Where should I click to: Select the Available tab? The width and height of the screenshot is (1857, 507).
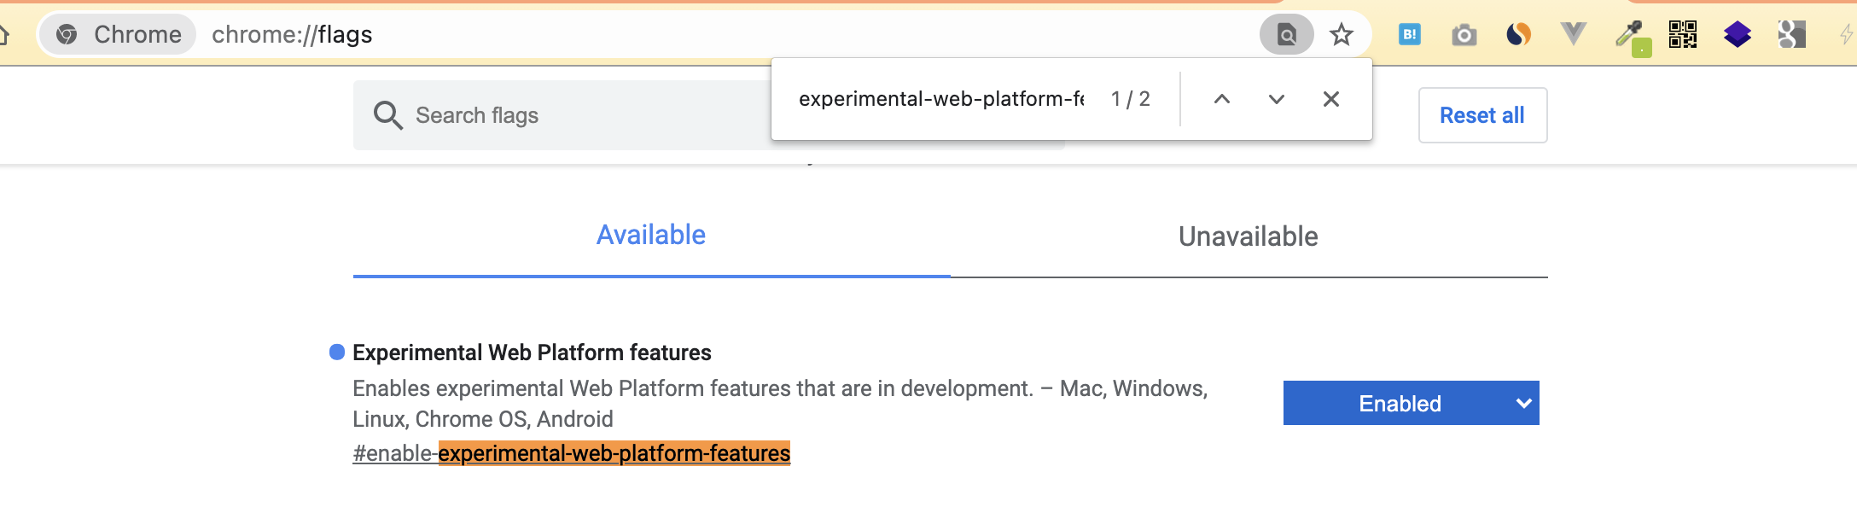651,236
